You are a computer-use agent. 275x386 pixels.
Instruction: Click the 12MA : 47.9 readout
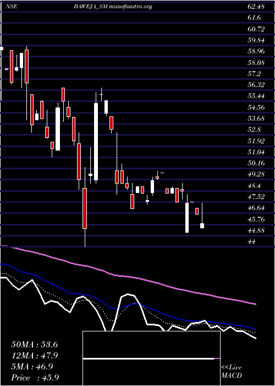34,356
